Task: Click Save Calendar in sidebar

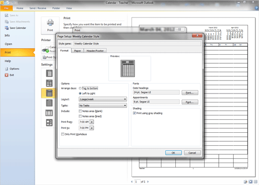Action: [15, 28]
